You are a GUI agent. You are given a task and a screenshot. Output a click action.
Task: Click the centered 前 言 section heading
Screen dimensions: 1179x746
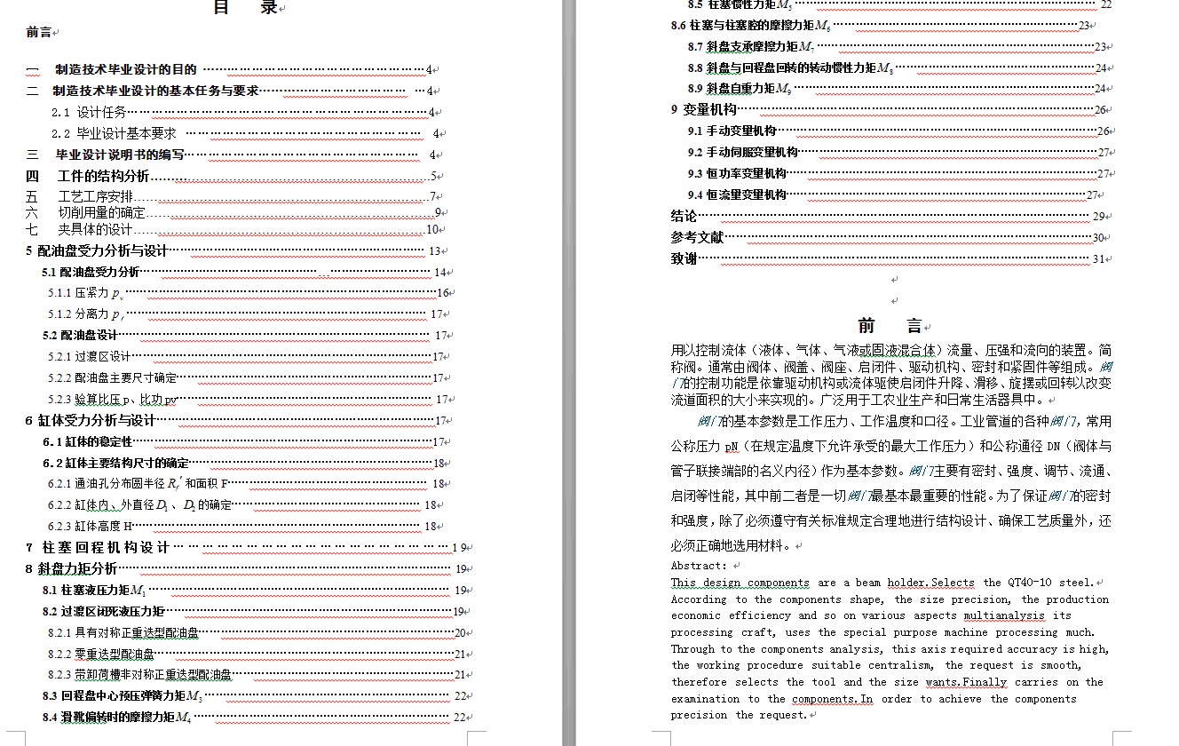(890, 326)
